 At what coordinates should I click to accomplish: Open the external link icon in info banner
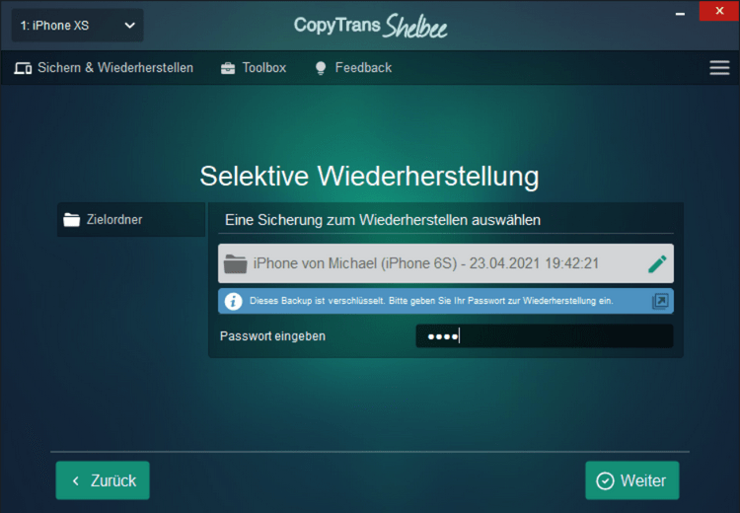pyautogui.click(x=660, y=301)
